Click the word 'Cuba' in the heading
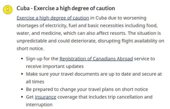The image size is (170, 109). click(23, 8)
